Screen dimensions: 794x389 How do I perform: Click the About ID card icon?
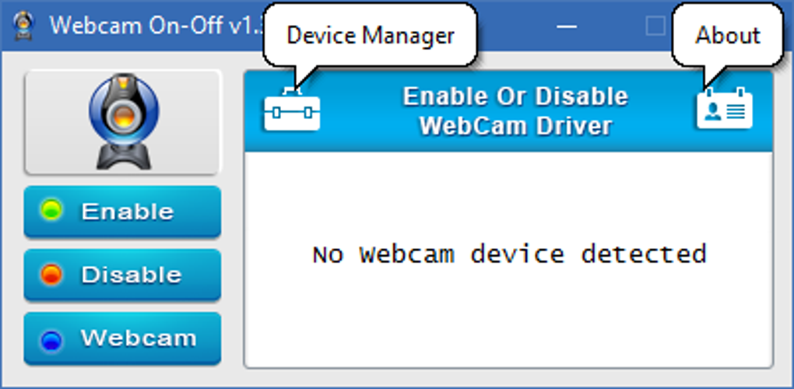point(724,110)
